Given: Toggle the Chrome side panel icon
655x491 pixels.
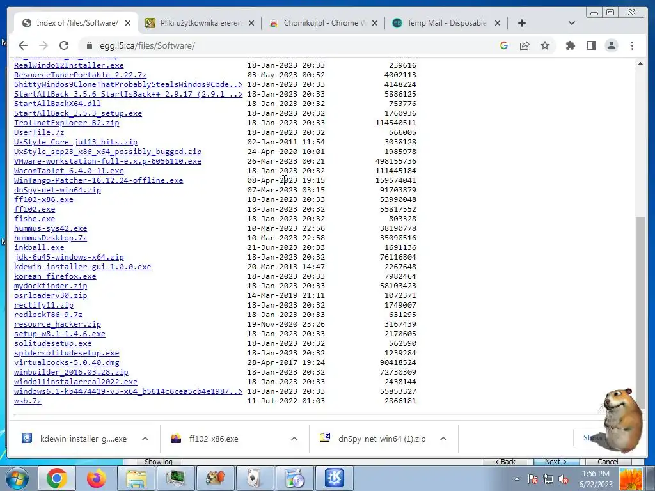Looking at the screenshot, I should pos(590,45).
